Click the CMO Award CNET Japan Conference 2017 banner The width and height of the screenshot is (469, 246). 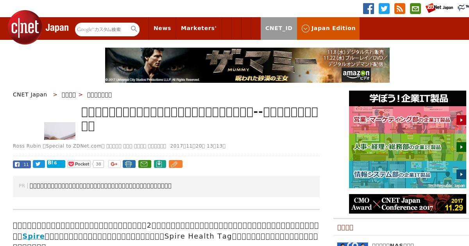pyautogui.click(x=408, y=204)
